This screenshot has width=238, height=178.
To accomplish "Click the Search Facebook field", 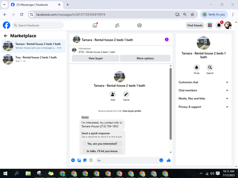I will (38, 25).
